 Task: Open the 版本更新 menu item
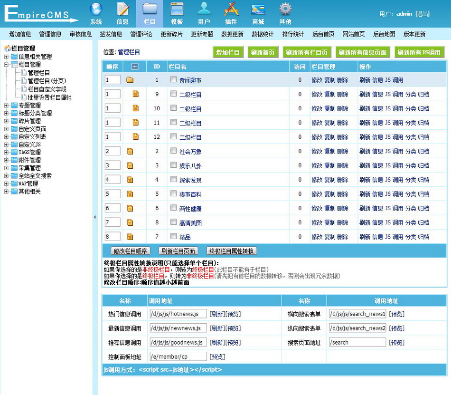coord(414,34)
